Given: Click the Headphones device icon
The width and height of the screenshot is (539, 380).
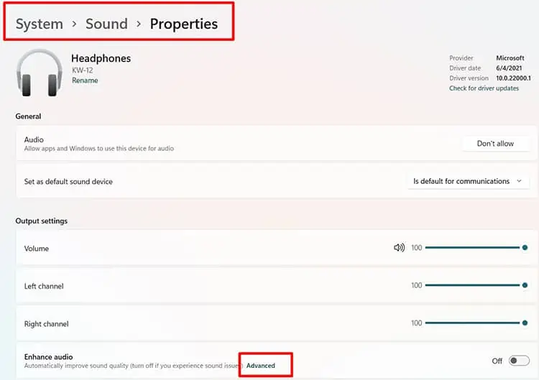Looking at the screenshot, I should [x=40, y=73].
